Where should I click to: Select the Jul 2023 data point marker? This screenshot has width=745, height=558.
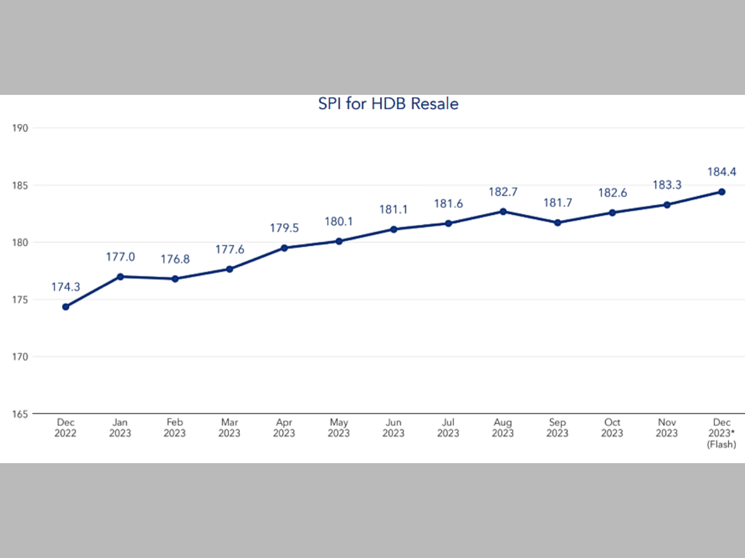coord(448,223)
